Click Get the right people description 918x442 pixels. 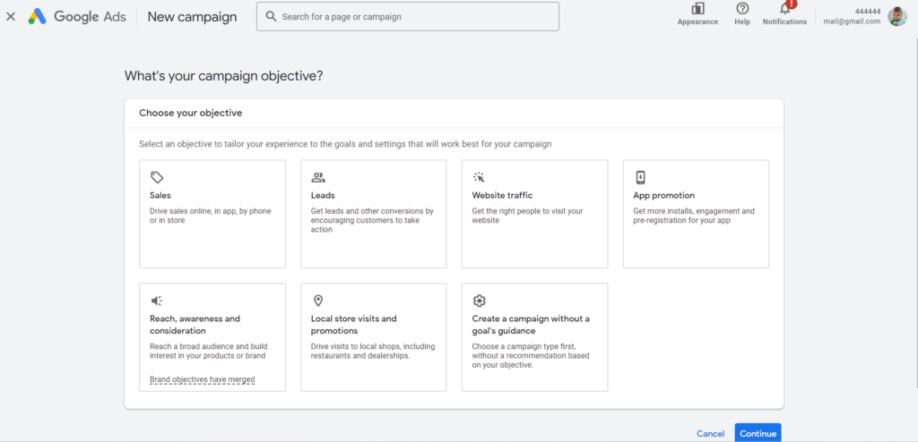tap(527, 216)
